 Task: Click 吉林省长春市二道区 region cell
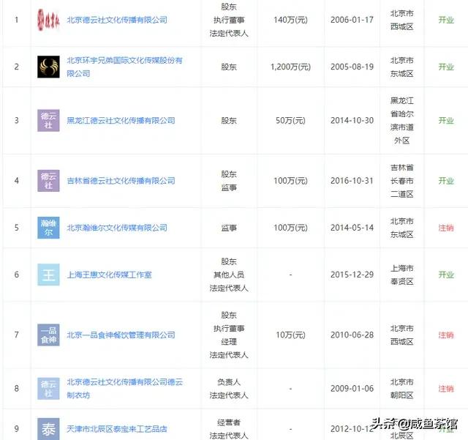(401, 181)
